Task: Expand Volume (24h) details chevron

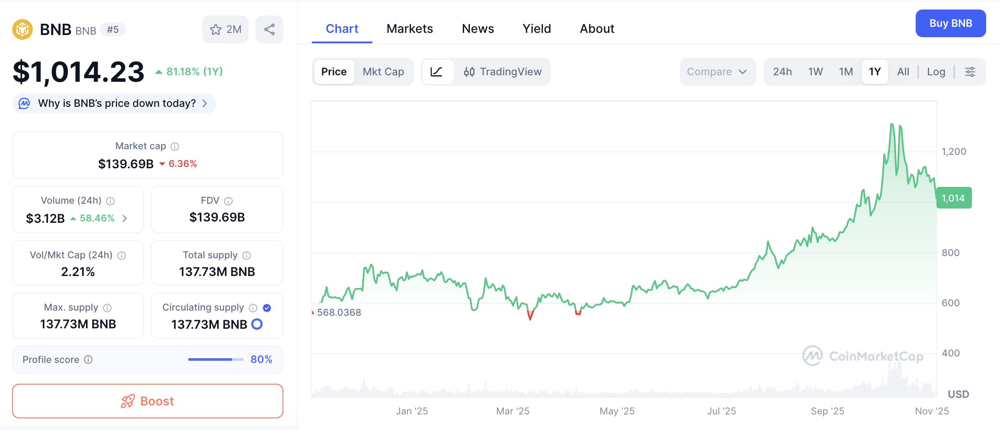Action: point(125,218)
